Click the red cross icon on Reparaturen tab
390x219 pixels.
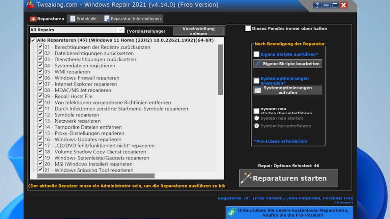pos(33,19)
